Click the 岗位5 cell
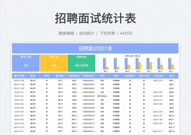The width and height of the screenshot is (191, 135). (74, 96)
